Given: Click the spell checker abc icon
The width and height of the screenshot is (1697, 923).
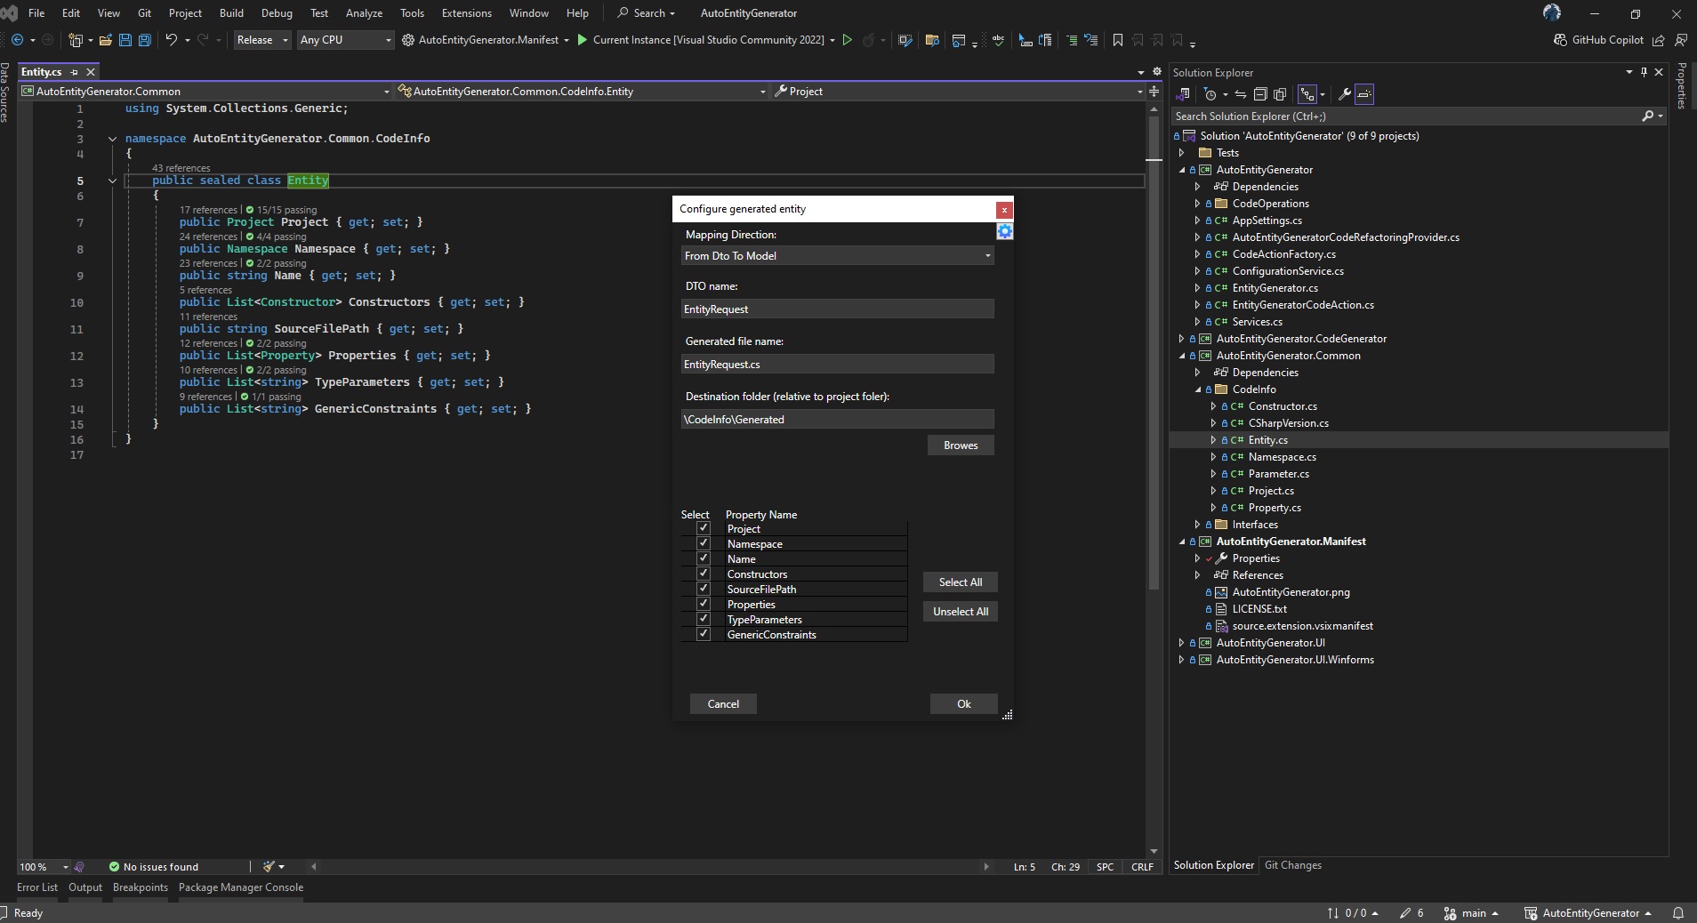Looking at the screenshot, I should coord(999,40).
